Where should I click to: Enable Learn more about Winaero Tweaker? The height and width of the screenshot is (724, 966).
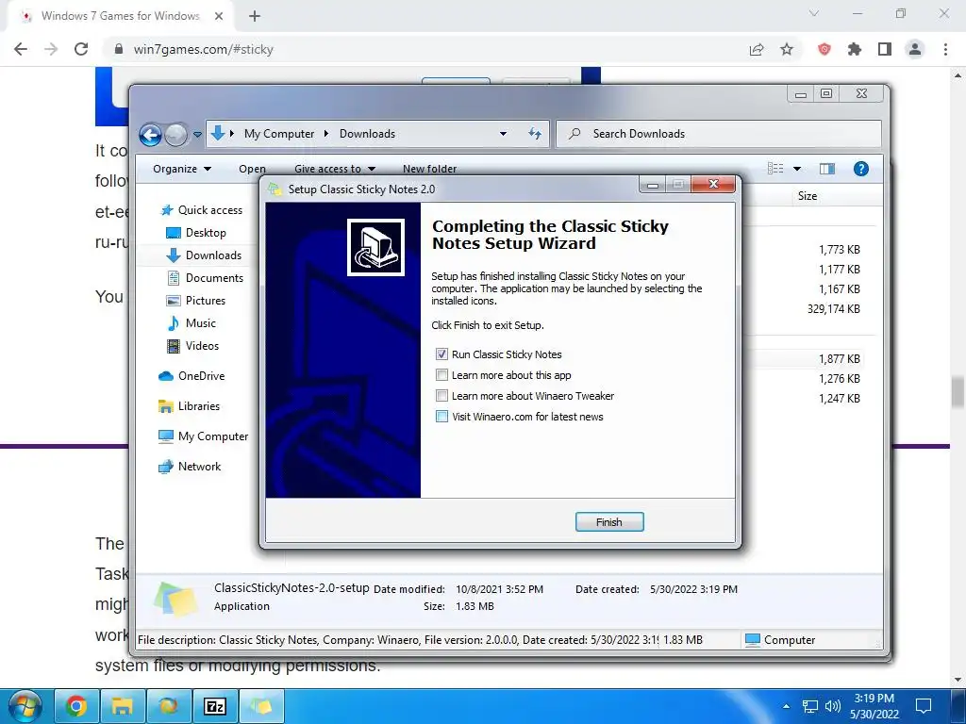tap(441, 396)
